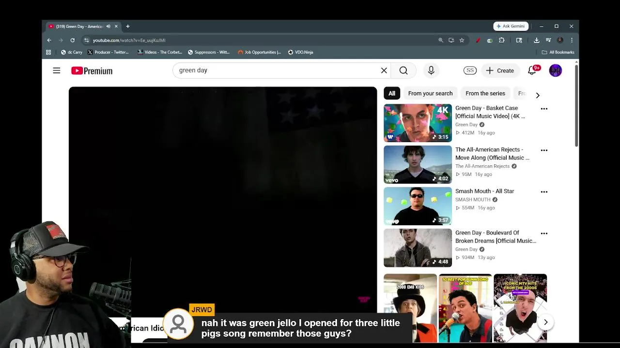Open the SS pill icon beside Create
The image size is (620, 348).
click(x=470, y=71)
